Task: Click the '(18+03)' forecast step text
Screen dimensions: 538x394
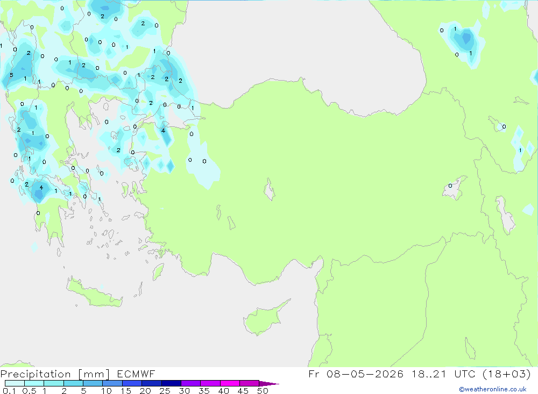Action: point(506,374)
